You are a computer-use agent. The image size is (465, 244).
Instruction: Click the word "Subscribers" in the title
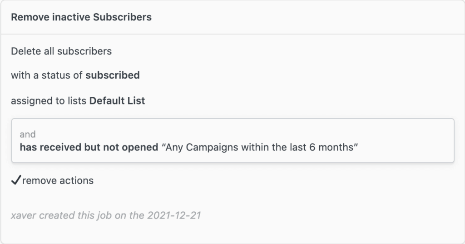[x=122, y=17]
